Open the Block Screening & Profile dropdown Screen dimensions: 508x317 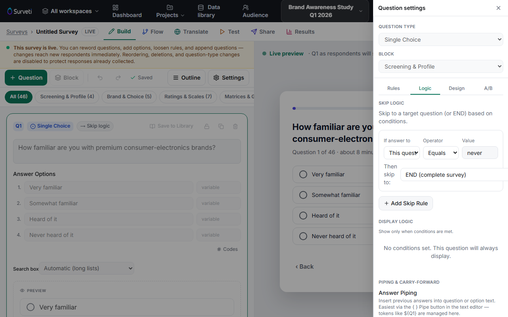point(441,67)
